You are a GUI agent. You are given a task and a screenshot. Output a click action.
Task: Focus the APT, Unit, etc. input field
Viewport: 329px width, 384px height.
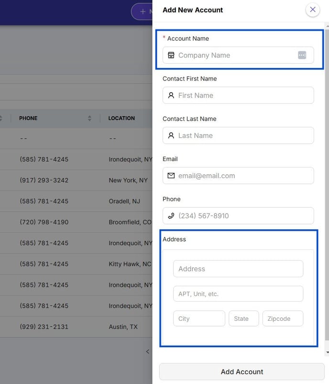238,294
